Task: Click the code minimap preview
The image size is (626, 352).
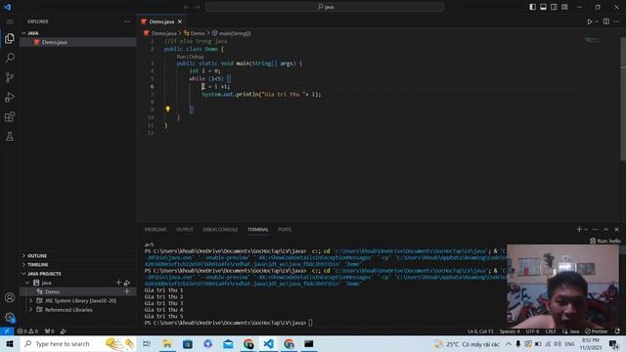Action: [591, 39]
